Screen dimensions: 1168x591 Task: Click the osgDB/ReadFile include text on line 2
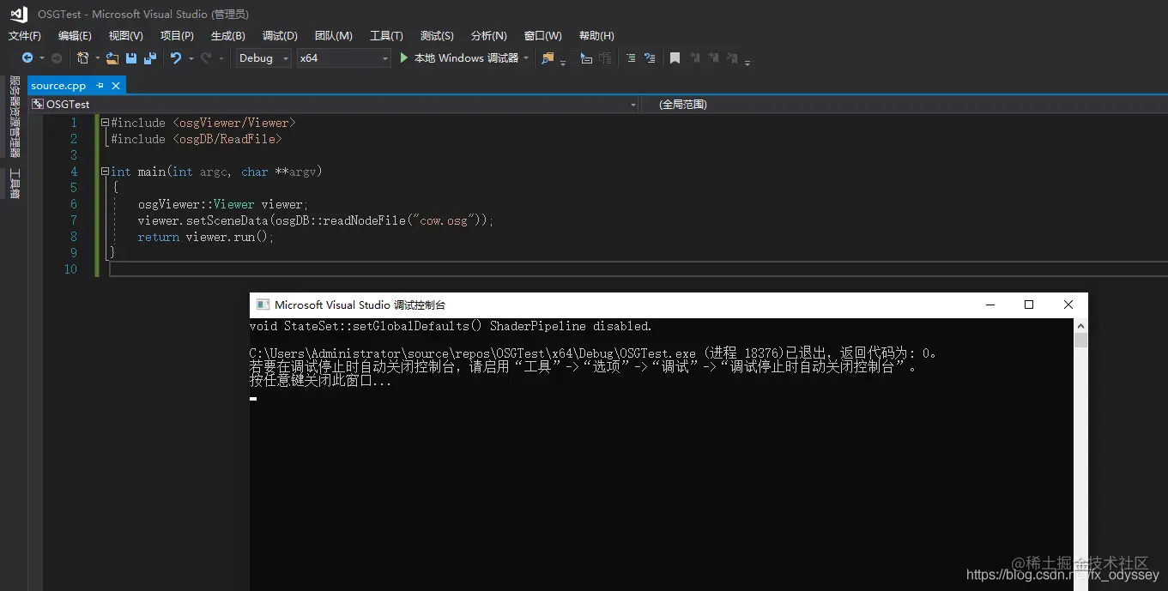(x=227, y=139)
